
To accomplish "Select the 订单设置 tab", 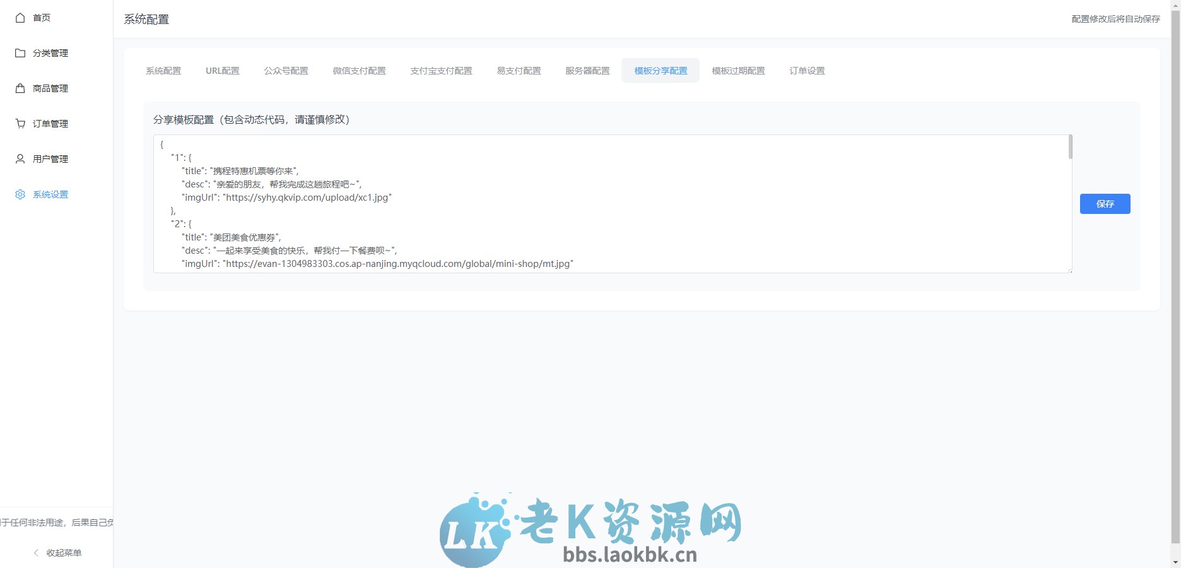I will [x=807, y=71].
